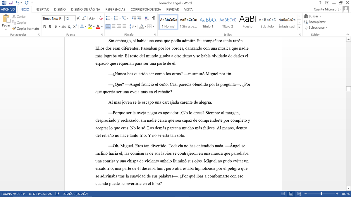This screenshot has height=197, width=351.
Task: Click 88473 PALABRAS word count
Action: coord(40,194)
